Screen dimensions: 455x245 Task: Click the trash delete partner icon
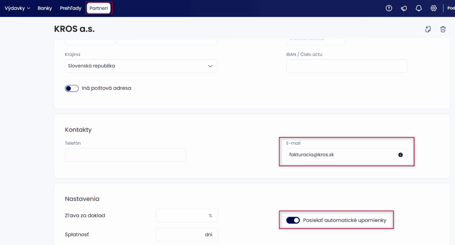pos(443,29)
